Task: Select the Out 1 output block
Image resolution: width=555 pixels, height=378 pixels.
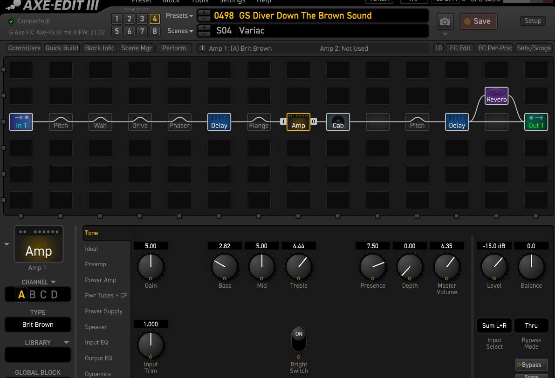Action: (536, 121)
